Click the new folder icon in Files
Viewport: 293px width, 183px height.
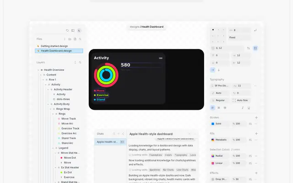click(70, 39)
